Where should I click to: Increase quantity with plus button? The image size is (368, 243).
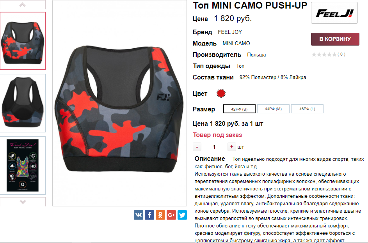click(x=232, y=147)
